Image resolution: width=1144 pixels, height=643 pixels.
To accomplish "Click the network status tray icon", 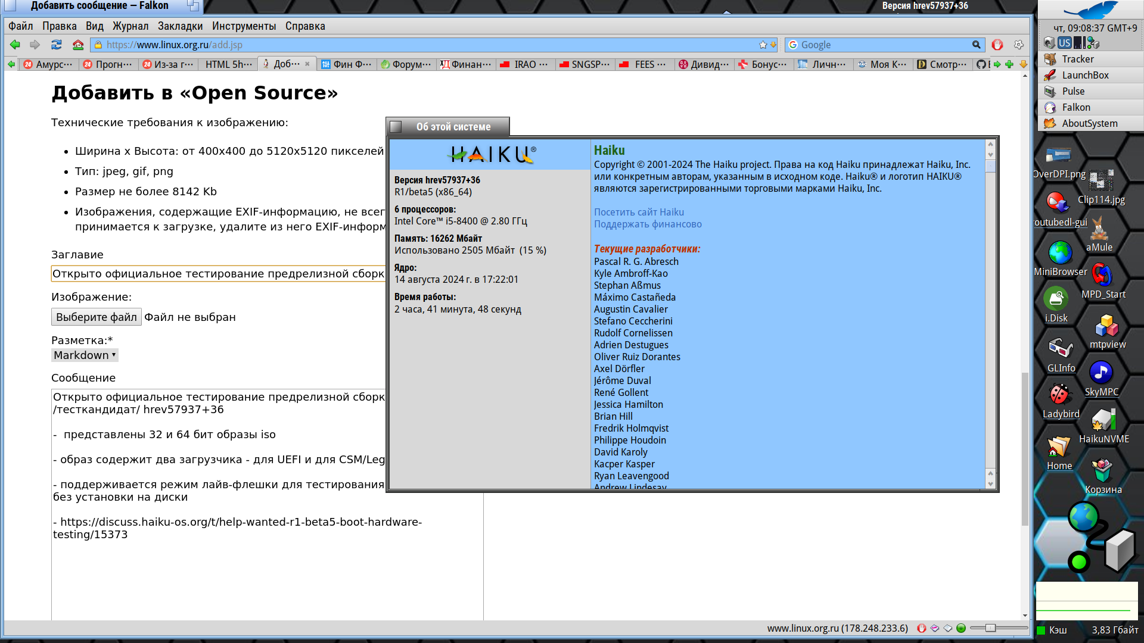I will [1093, 43].
